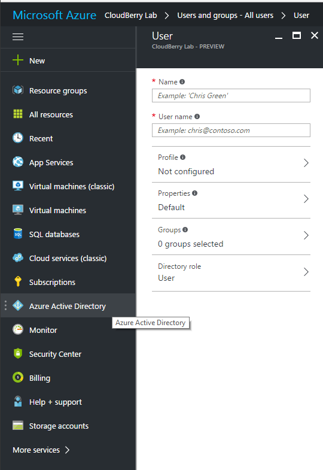Click '0 groups selected' text
323x470 pixels.
click(190, 244)
